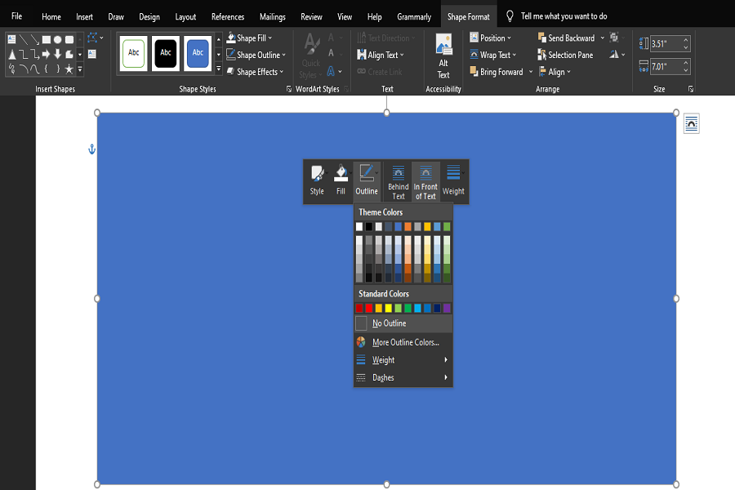735x490 pixels.
Task: Choose the arrow shape from Insert Shapes
Action: click(x=46, y=54)
